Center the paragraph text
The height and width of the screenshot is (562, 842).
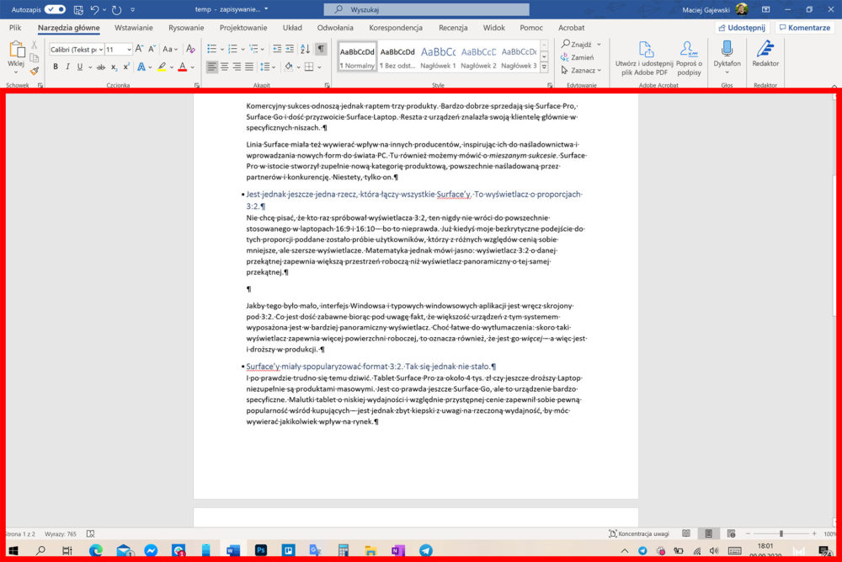coord(225,67)
